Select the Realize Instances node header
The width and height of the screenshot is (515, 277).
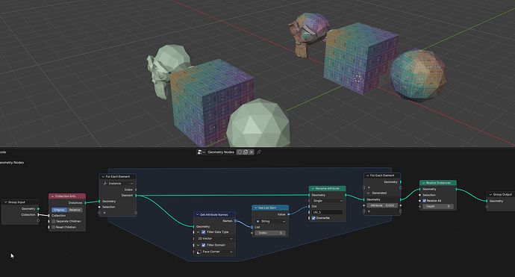(x=438, y=183)
